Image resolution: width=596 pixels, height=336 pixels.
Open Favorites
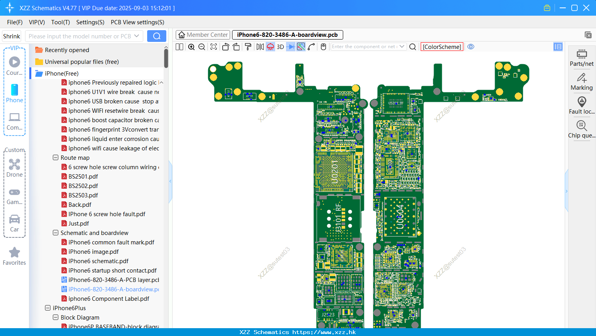tap(14, 256)
